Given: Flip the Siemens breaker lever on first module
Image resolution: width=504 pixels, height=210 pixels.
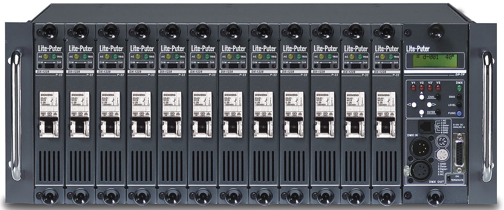Looking at the screenshot, I should [x=50, y=126].
